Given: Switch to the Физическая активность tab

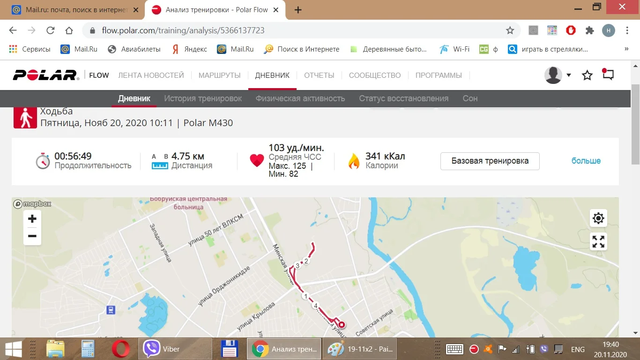Looking at the screenshot, I should (300, 98).
